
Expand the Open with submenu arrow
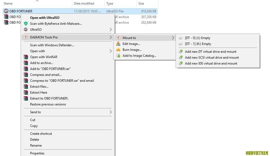click(111, 51)
